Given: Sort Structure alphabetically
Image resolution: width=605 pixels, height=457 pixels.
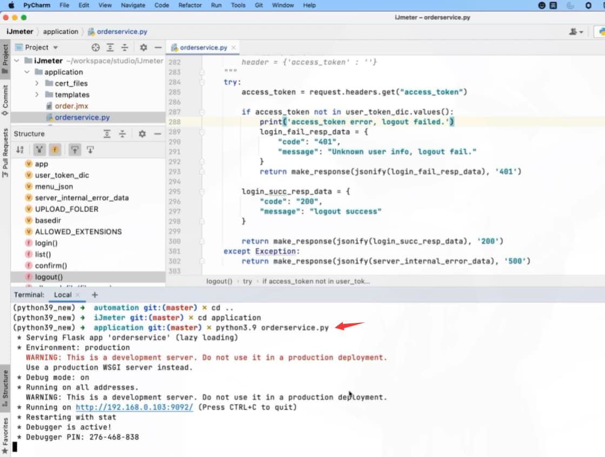Looking at the screenshot, I should click(x=20, y=150).
